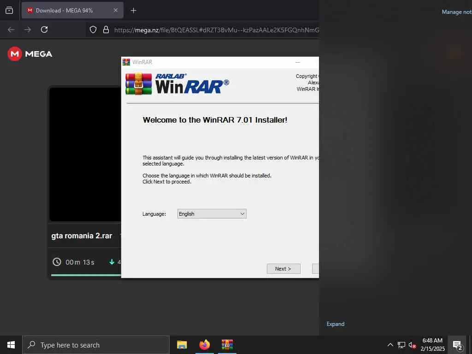Open the Windows Start menu
This screenshot has width=472, height=354.
click(11, 345)
